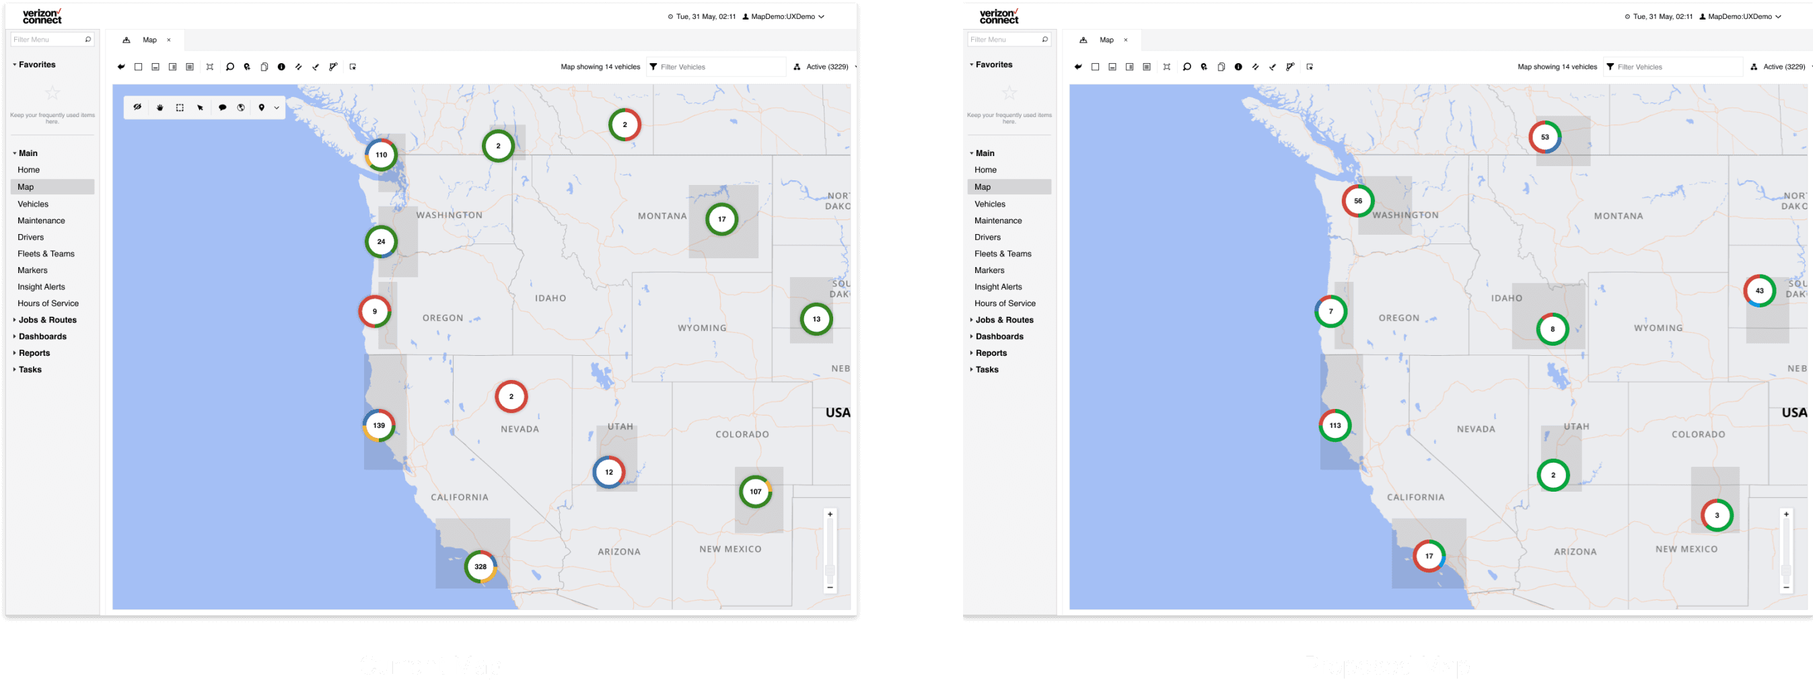This screenshot has height=680, width=1813.
Task: Open the chevron dropdown beside the pin tool
Action: pos(277,108)
